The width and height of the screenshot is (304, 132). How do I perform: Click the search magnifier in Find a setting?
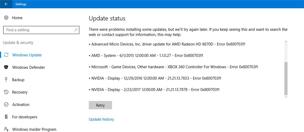coord(76,30)
